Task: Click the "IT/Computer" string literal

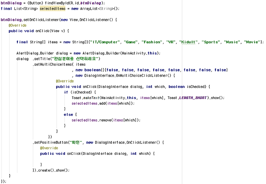Action: point(105,42)
